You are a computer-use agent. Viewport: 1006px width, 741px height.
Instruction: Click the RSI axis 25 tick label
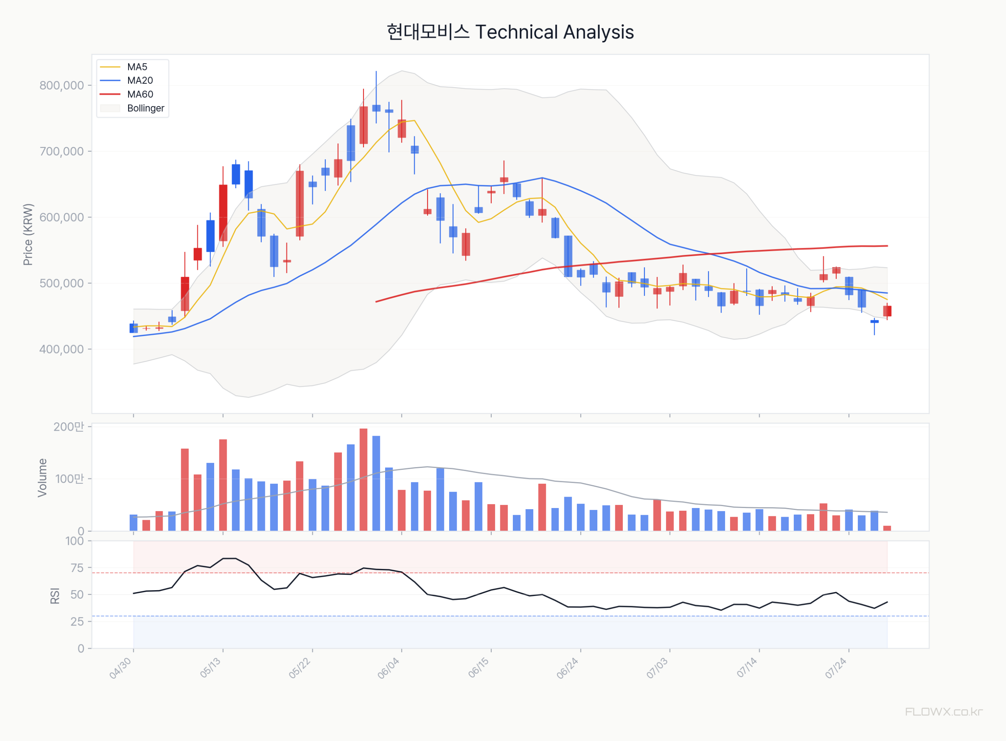coord(77,621)
